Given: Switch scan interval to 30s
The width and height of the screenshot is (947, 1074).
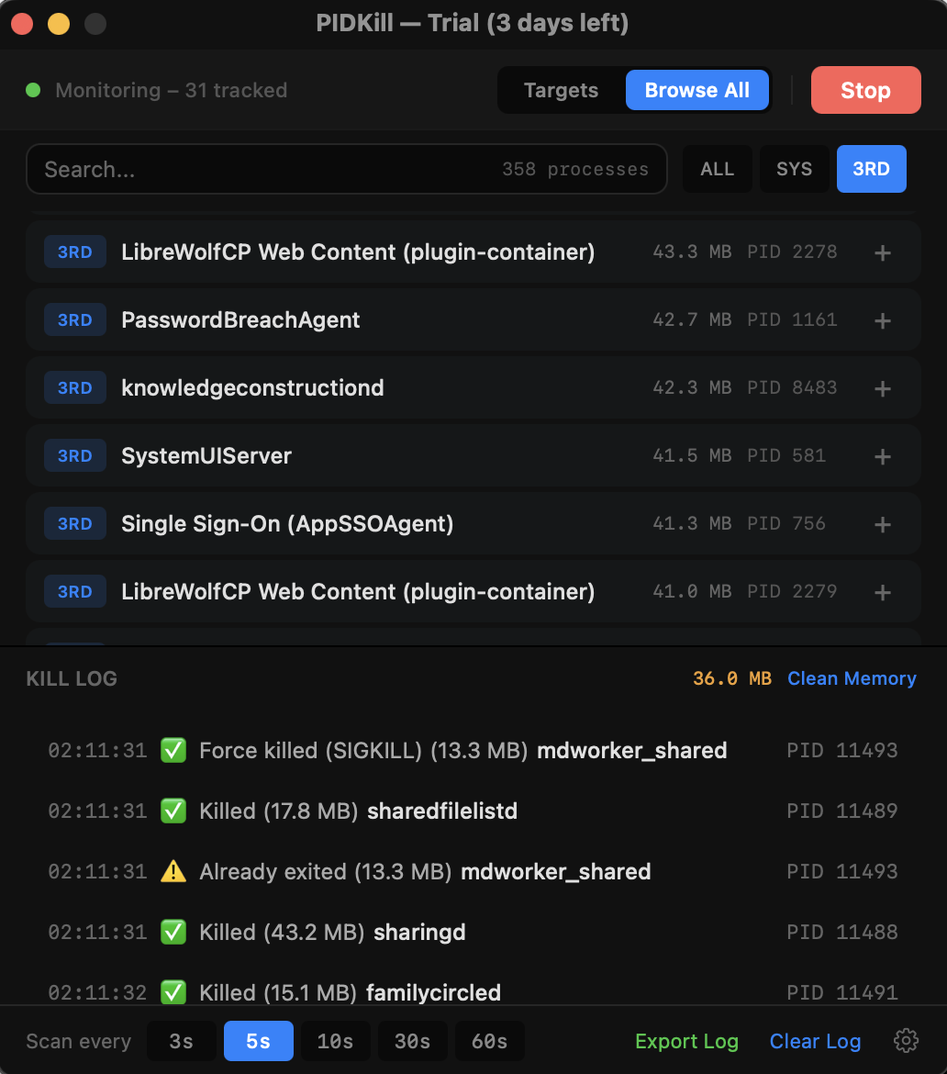Looking at the screenshot, I should tap(412, 1041).
